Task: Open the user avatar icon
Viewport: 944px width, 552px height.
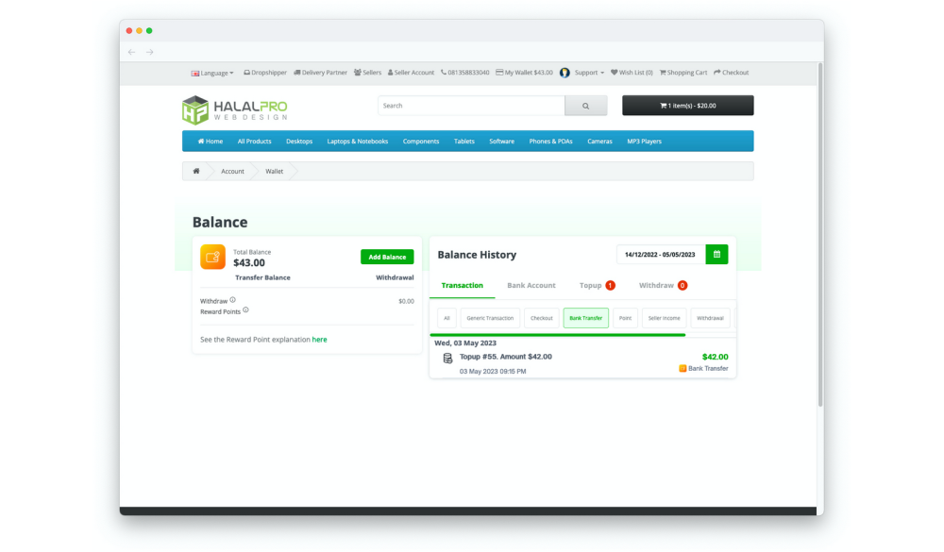Action: point(565,73)
